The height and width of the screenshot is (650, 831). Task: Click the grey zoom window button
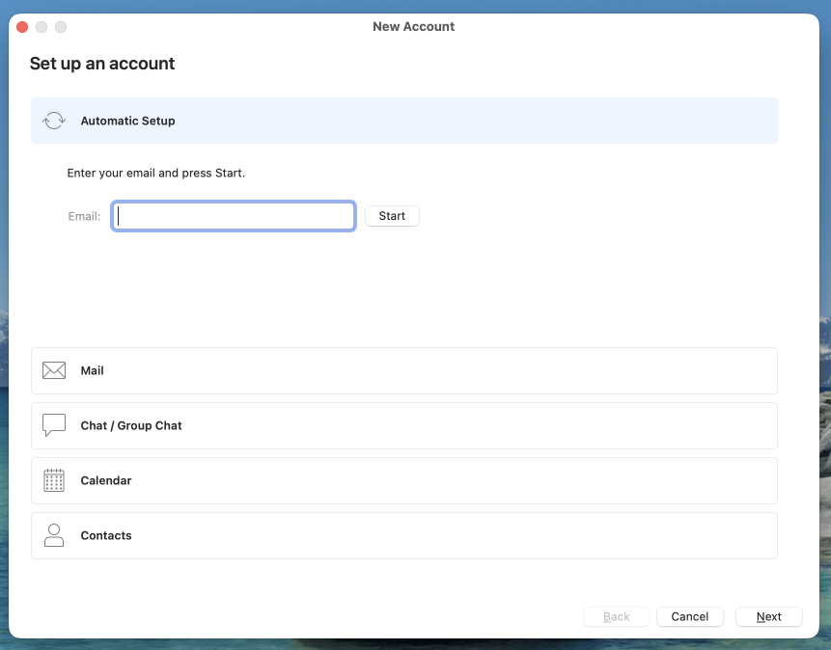61,27
